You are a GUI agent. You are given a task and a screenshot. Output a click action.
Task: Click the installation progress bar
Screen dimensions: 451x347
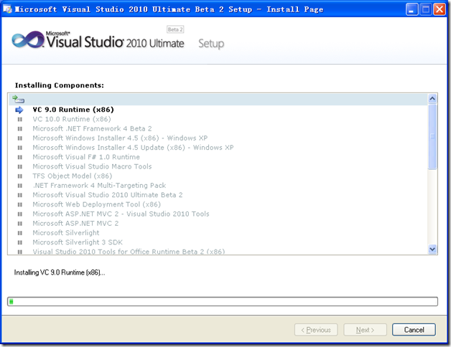[223, 301]
